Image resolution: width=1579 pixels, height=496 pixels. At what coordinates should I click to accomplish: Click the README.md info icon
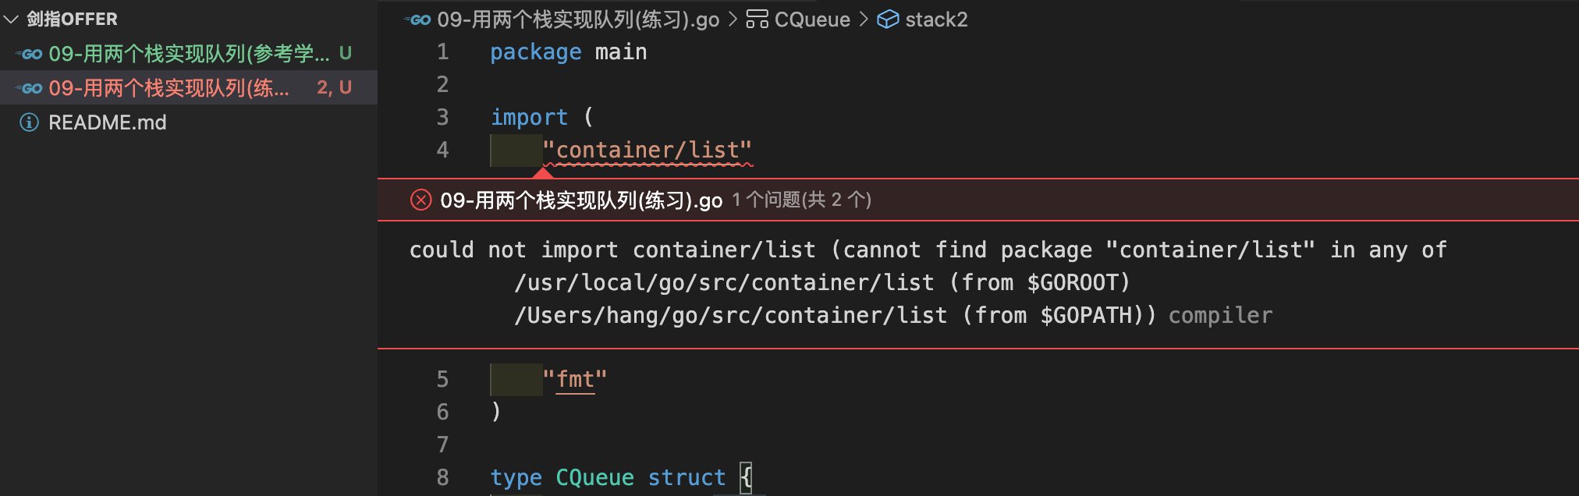tap(29, 122)
